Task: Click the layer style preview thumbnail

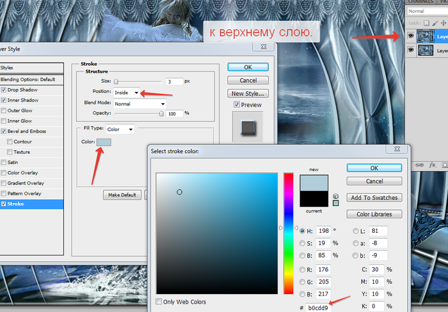Action: [x=248, y=127]
